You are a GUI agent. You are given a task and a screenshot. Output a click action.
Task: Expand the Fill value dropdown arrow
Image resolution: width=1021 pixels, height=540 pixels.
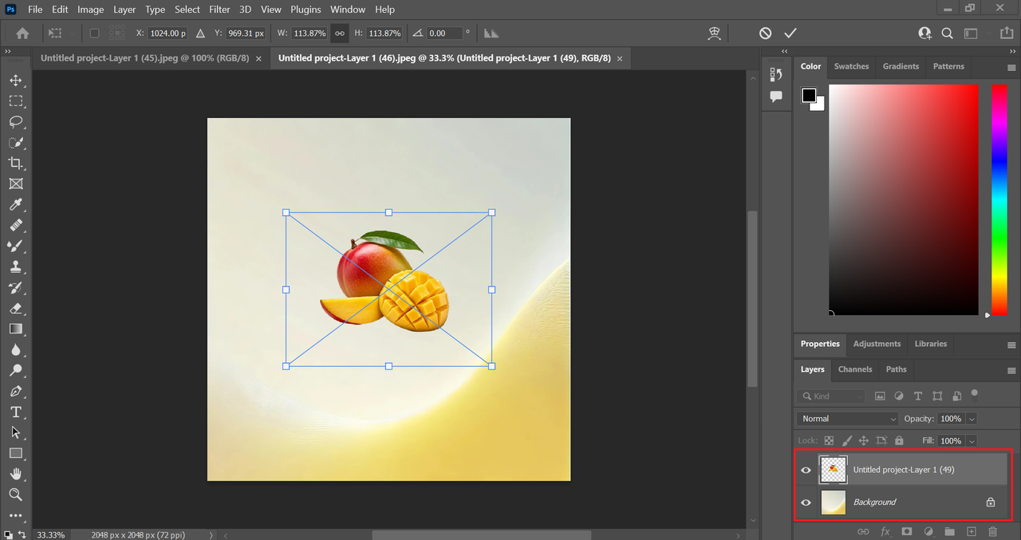coord(972,441)
